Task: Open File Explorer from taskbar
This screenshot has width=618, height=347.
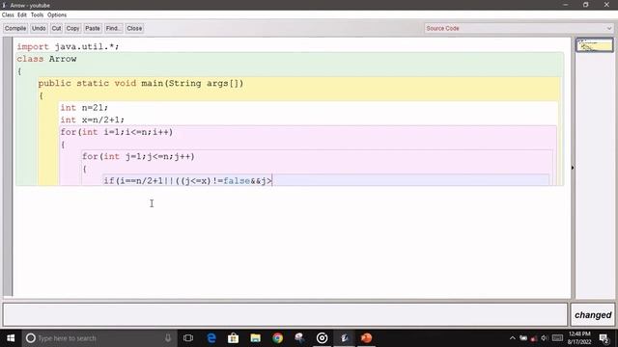Action: point(255,338)
